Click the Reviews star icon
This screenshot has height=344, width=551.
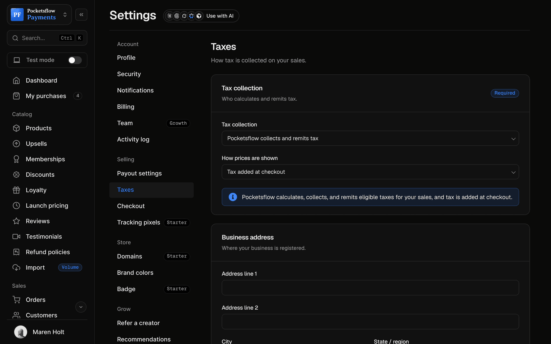pos(16,221)
